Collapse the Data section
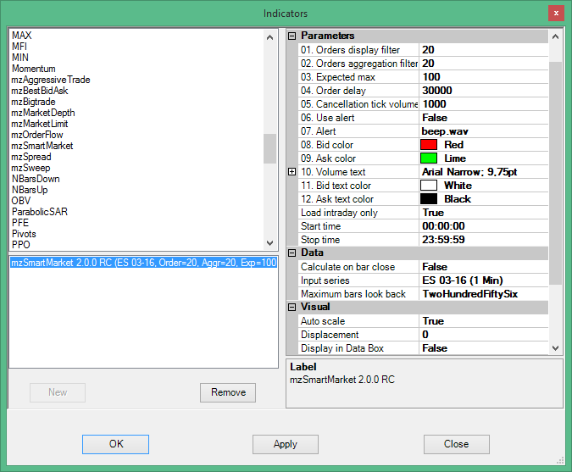 point(292,253)
